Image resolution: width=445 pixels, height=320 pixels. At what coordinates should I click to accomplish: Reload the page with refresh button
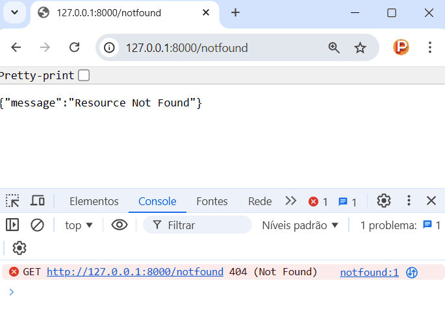coord(75,47)
